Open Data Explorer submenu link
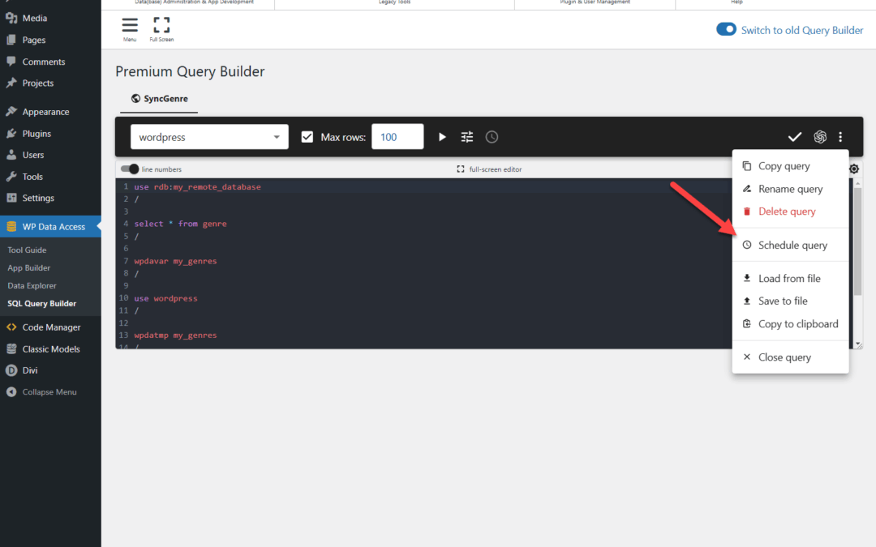Image resolution: width=876 pixels, height=547 pixels. pos(32,286)
